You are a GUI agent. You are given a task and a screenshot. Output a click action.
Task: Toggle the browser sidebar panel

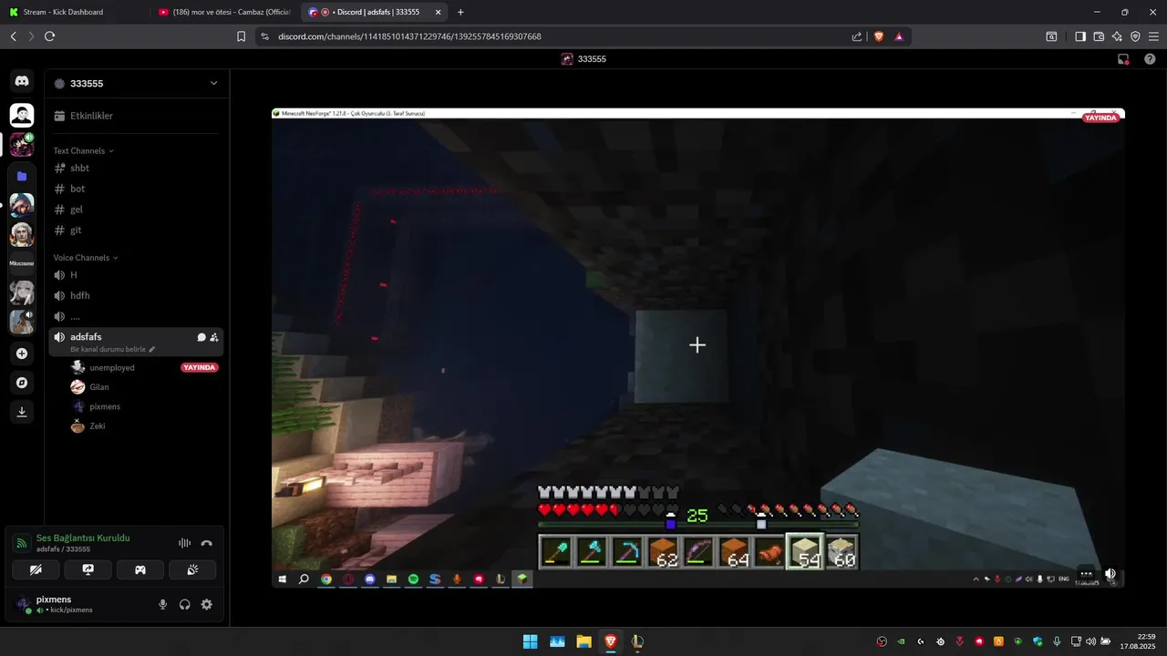click(x=1080, y=36)
